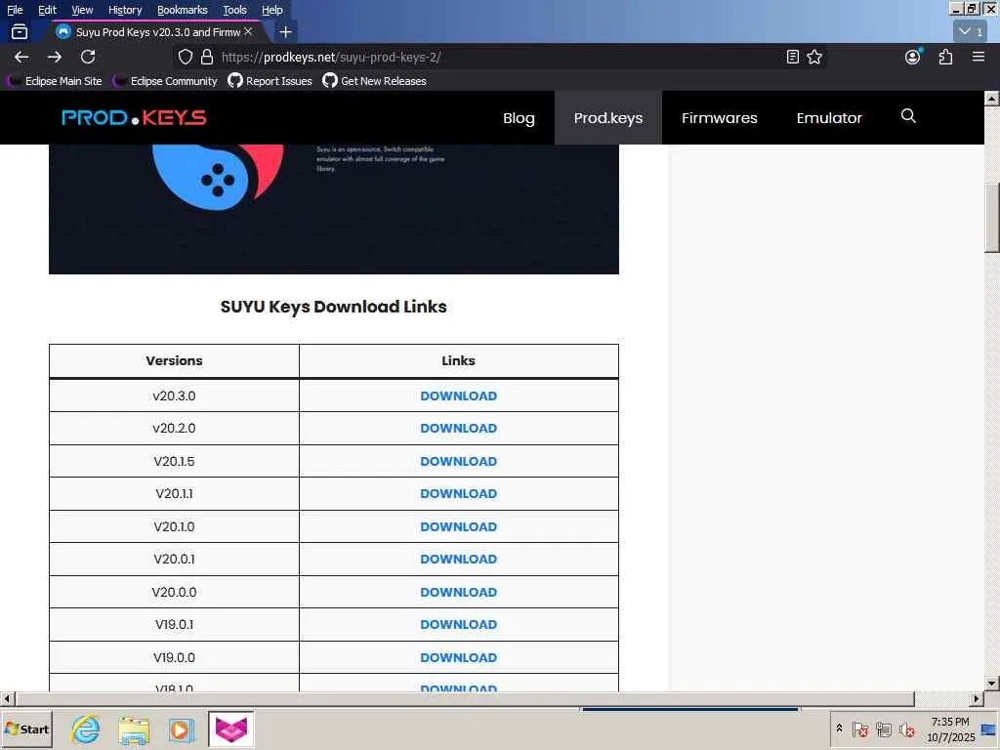Open Eclipse Community bookmark
Screen dimensions: 1000x750
tap(166, 81)
